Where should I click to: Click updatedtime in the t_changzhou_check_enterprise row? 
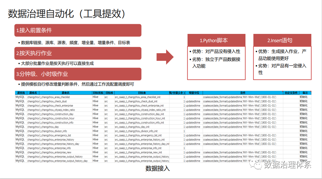[x=193, y=106]
